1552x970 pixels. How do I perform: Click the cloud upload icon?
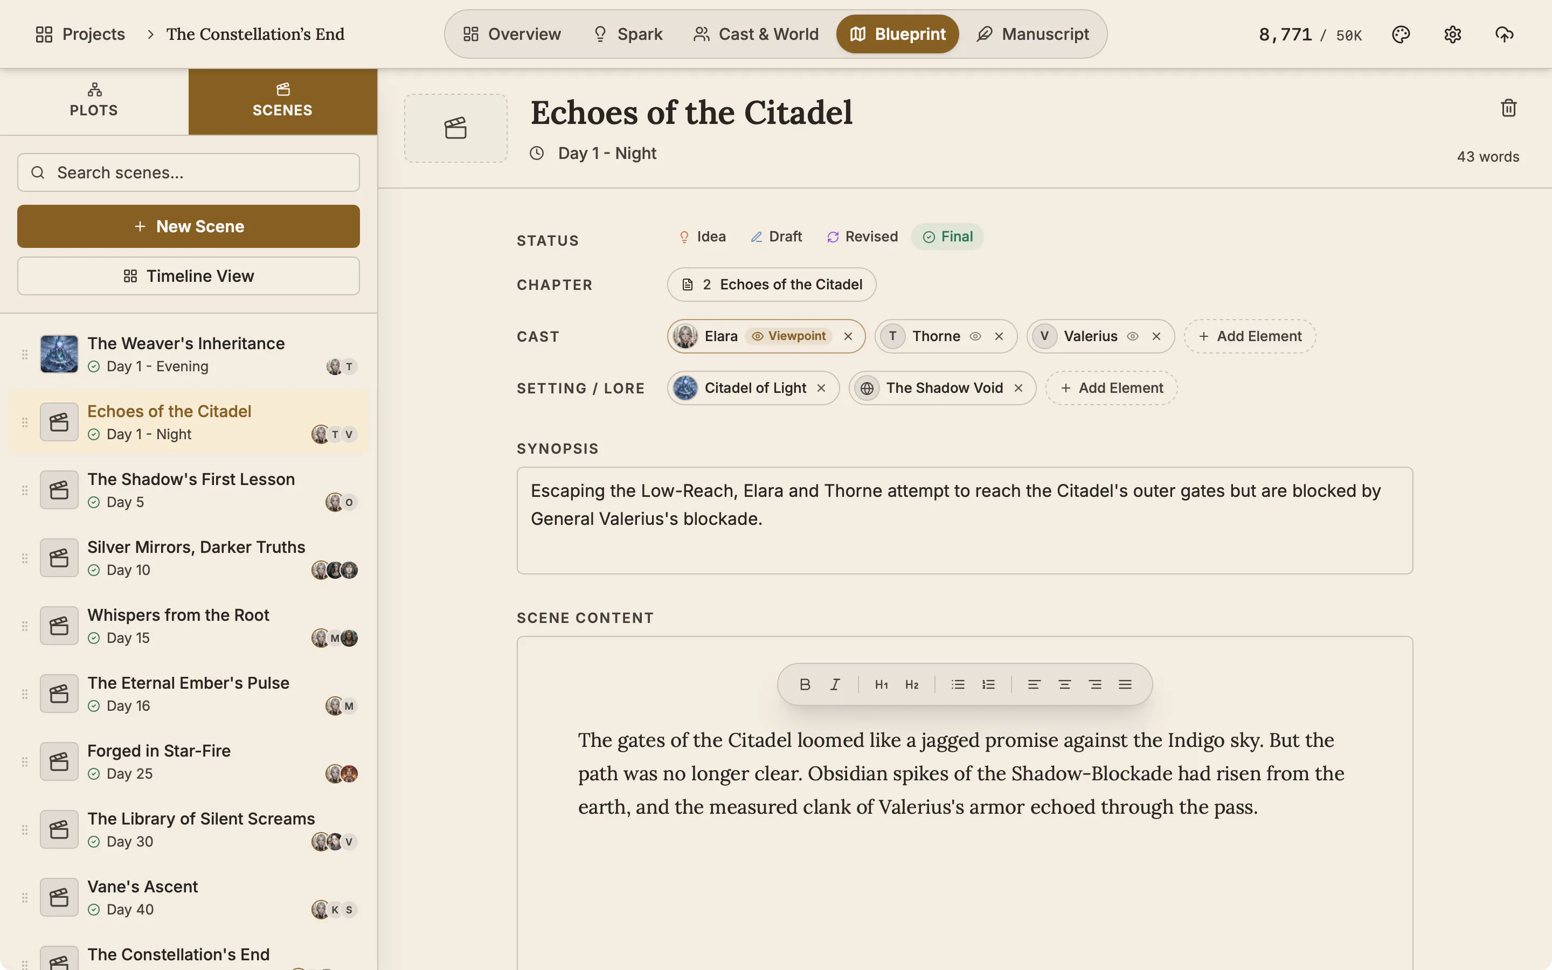click(x=1504, y=34)
